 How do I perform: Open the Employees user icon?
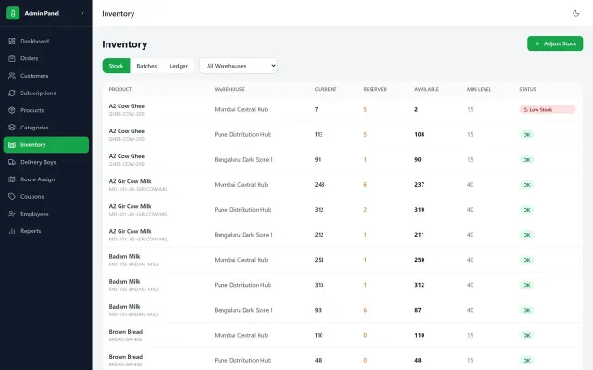point(12,214)
